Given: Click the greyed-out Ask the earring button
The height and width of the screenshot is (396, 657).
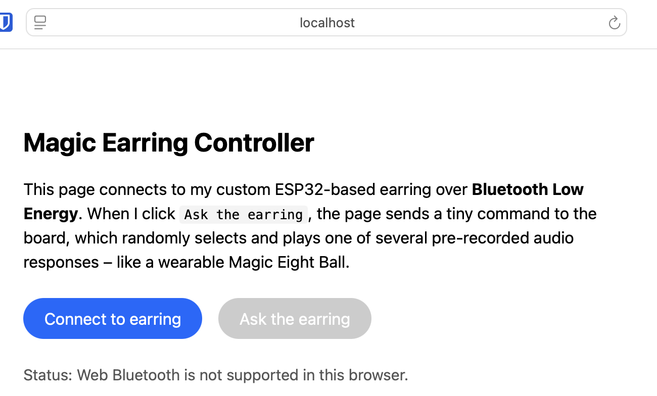Looking at the screenshot, I should [x=295, y=319].
